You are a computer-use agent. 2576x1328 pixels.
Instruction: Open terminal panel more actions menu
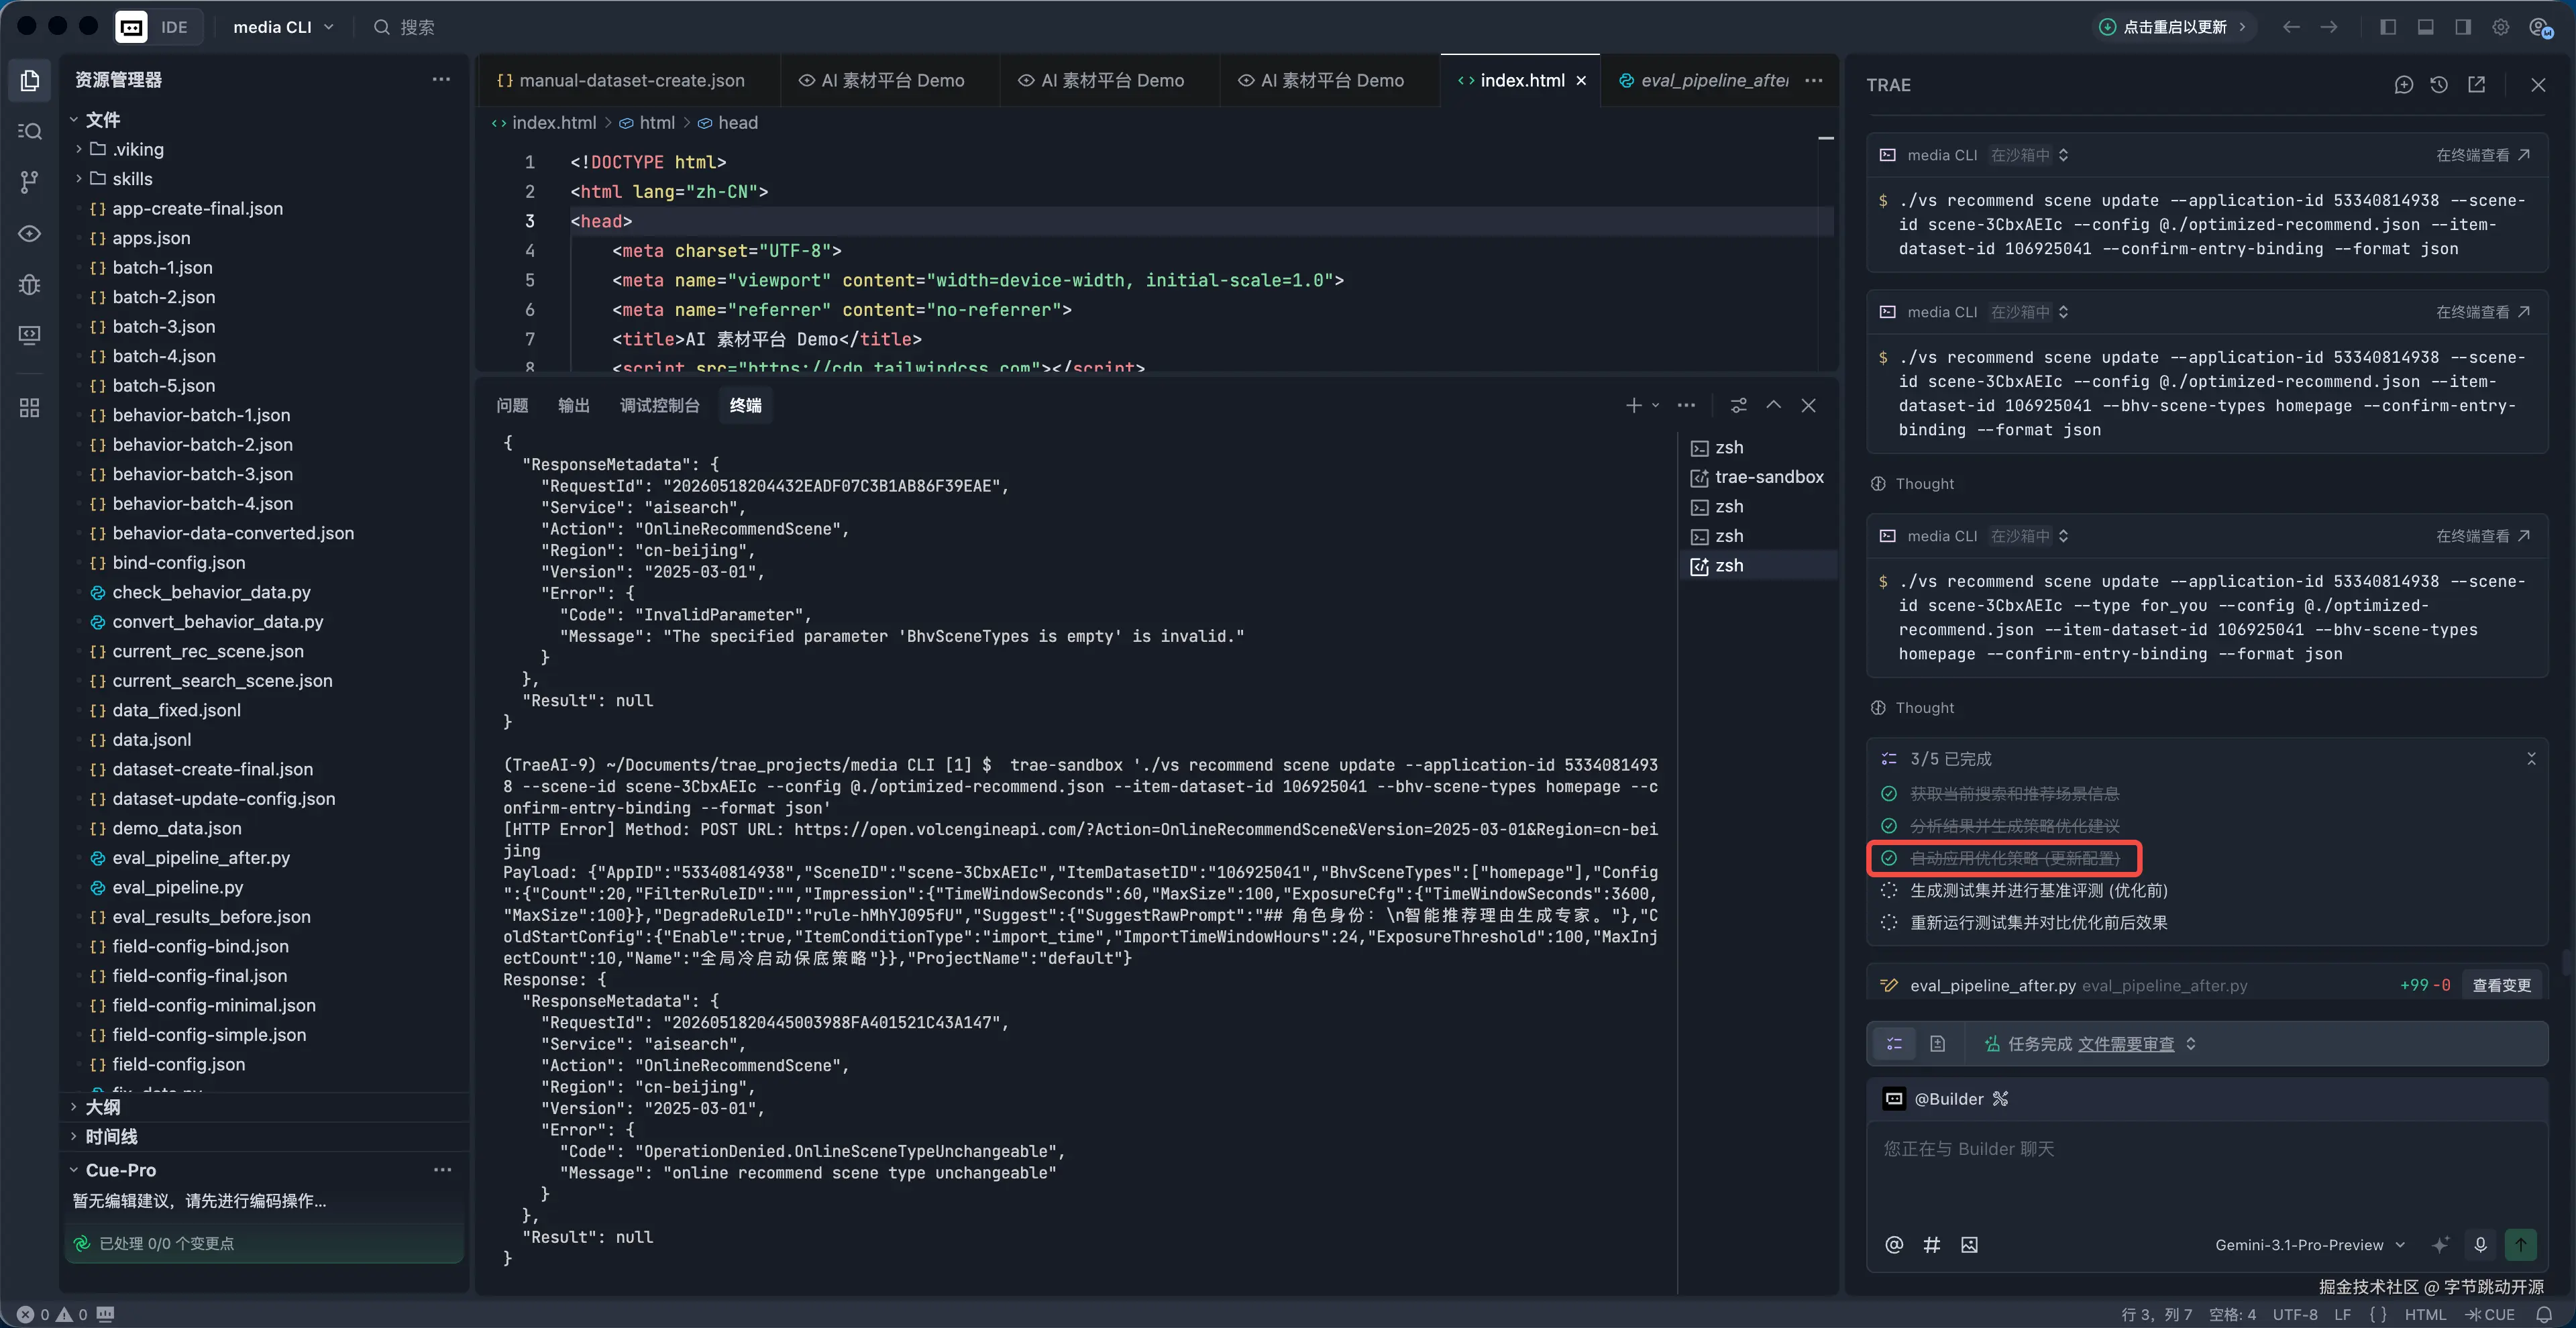(x=1686, y=405)
